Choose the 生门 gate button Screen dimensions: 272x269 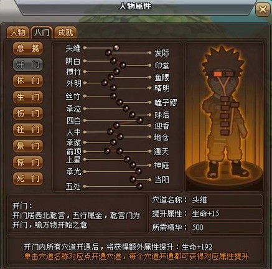coord(28,97)
